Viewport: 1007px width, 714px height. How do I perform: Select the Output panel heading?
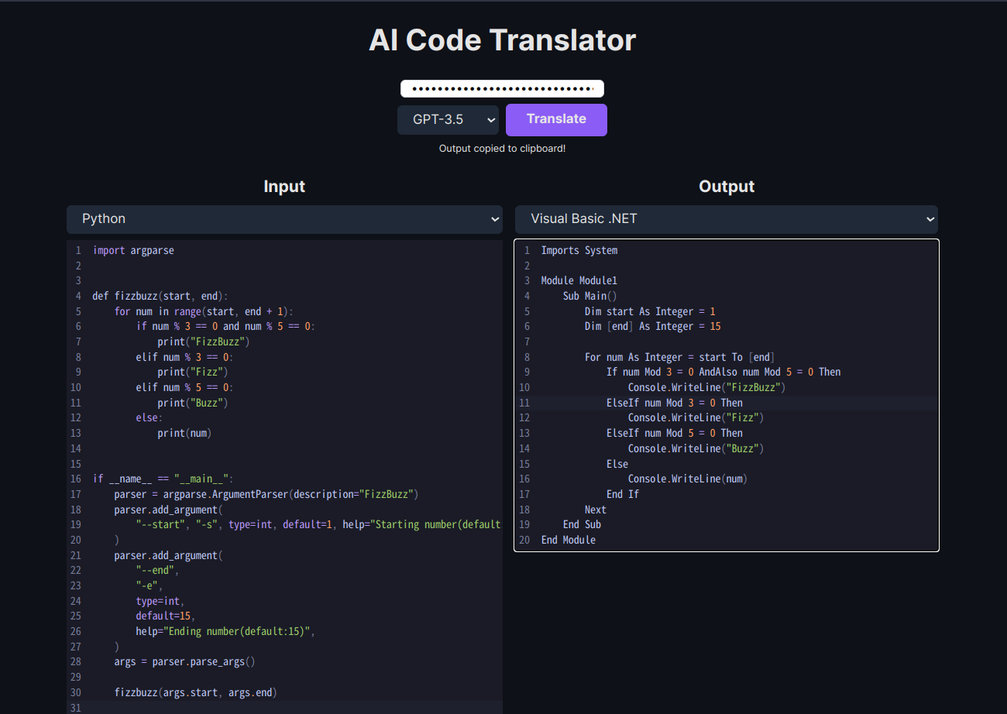726,187
